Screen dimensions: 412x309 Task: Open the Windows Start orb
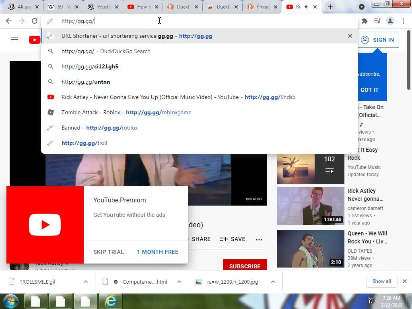point(10,301)
